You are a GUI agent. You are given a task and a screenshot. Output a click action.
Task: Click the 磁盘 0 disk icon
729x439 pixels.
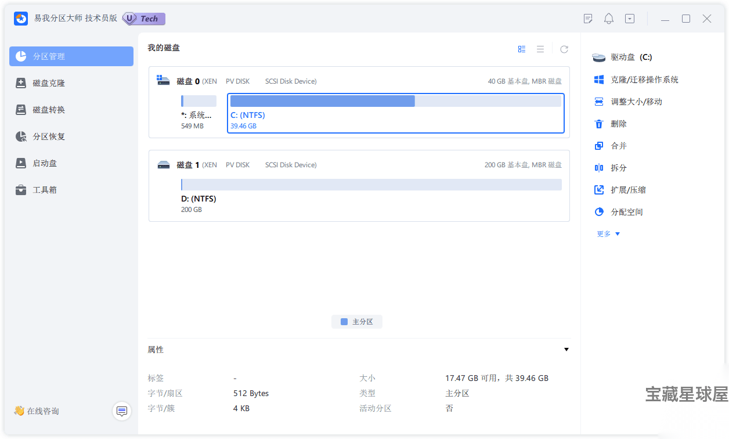tap(163, 81)
